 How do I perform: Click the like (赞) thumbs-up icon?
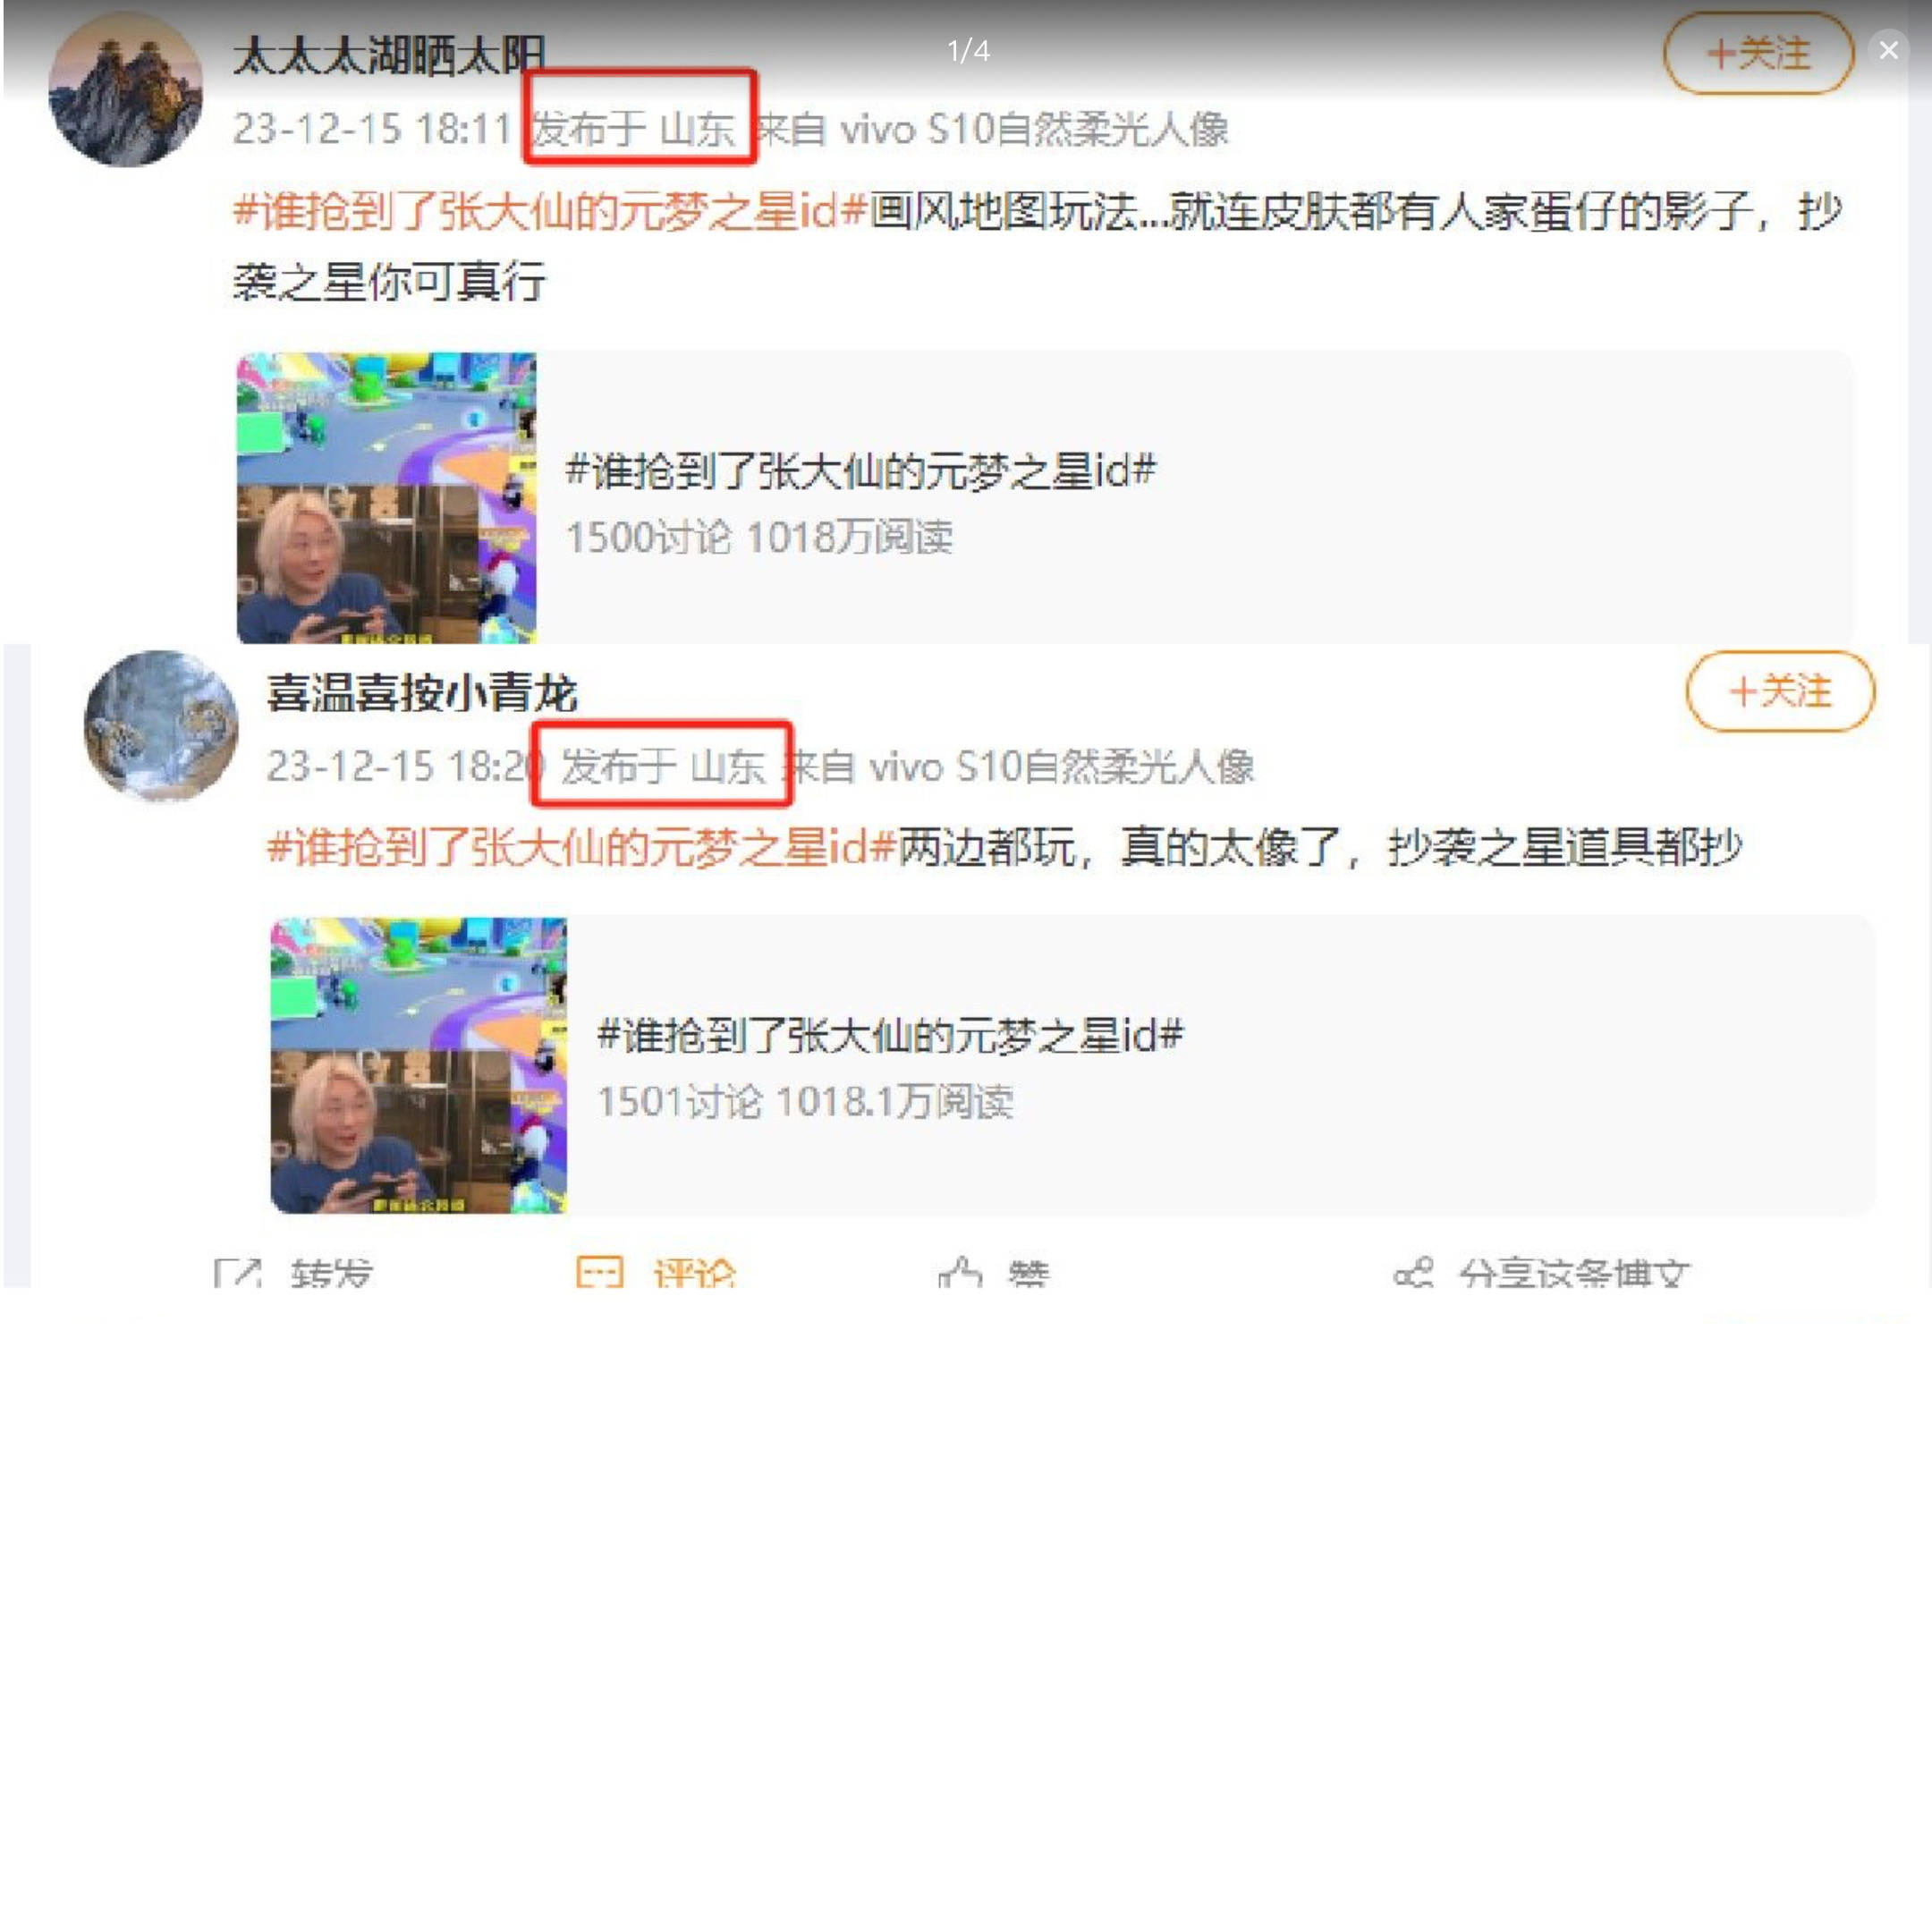[960, 1272]
